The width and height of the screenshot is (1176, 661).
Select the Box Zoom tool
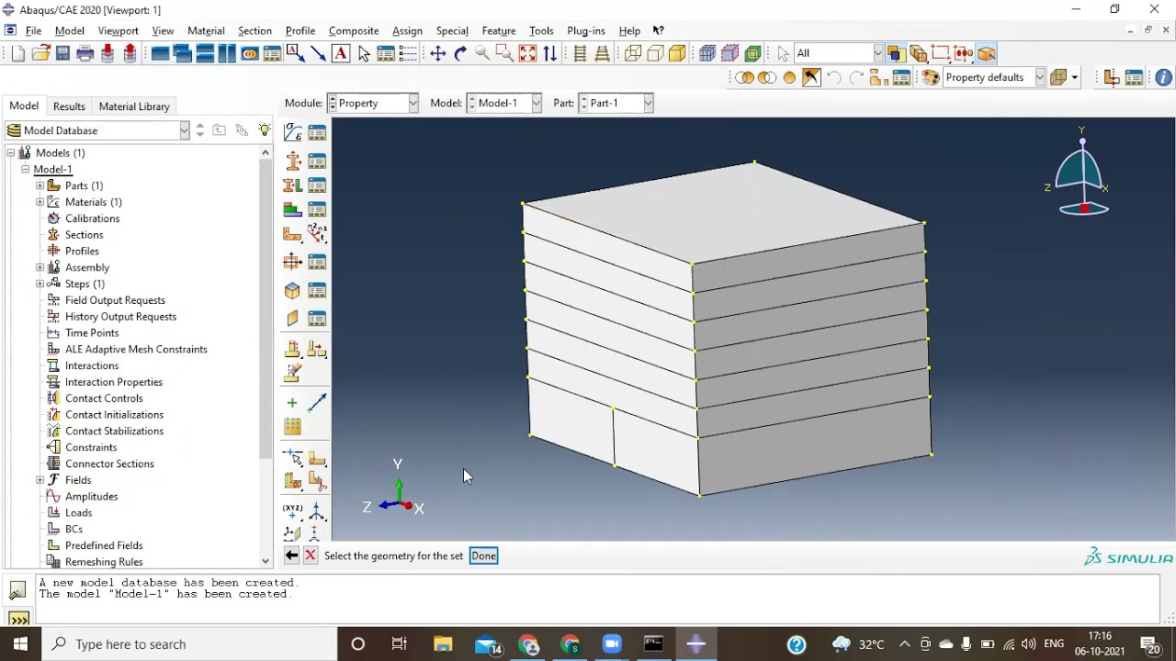(504, 54)
